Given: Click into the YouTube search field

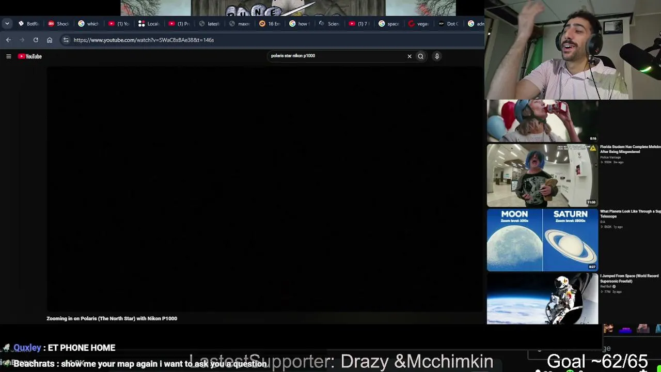Looking at the screenshot, I should pyautogui.click(x=336, y=56).
